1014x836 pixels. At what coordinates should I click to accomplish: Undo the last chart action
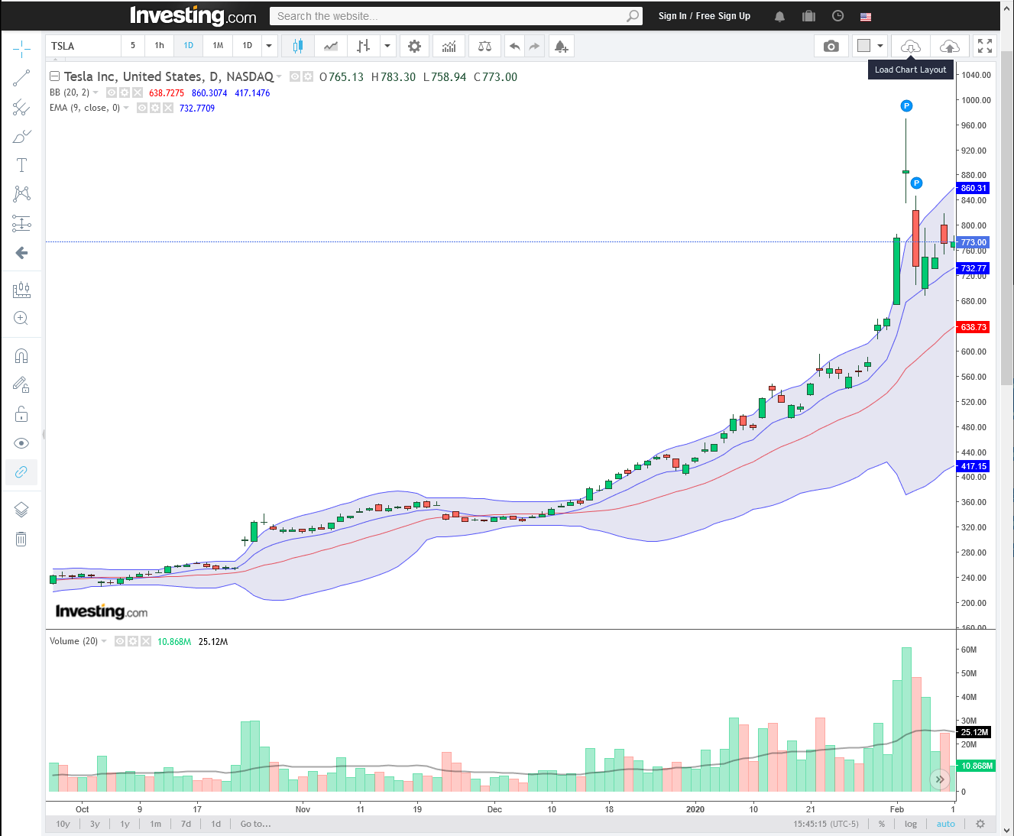coord(515,47)
